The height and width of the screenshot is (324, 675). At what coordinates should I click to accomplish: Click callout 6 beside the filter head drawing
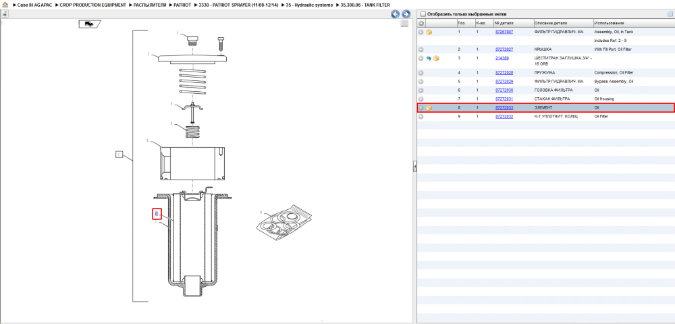(x=147, y=140)
